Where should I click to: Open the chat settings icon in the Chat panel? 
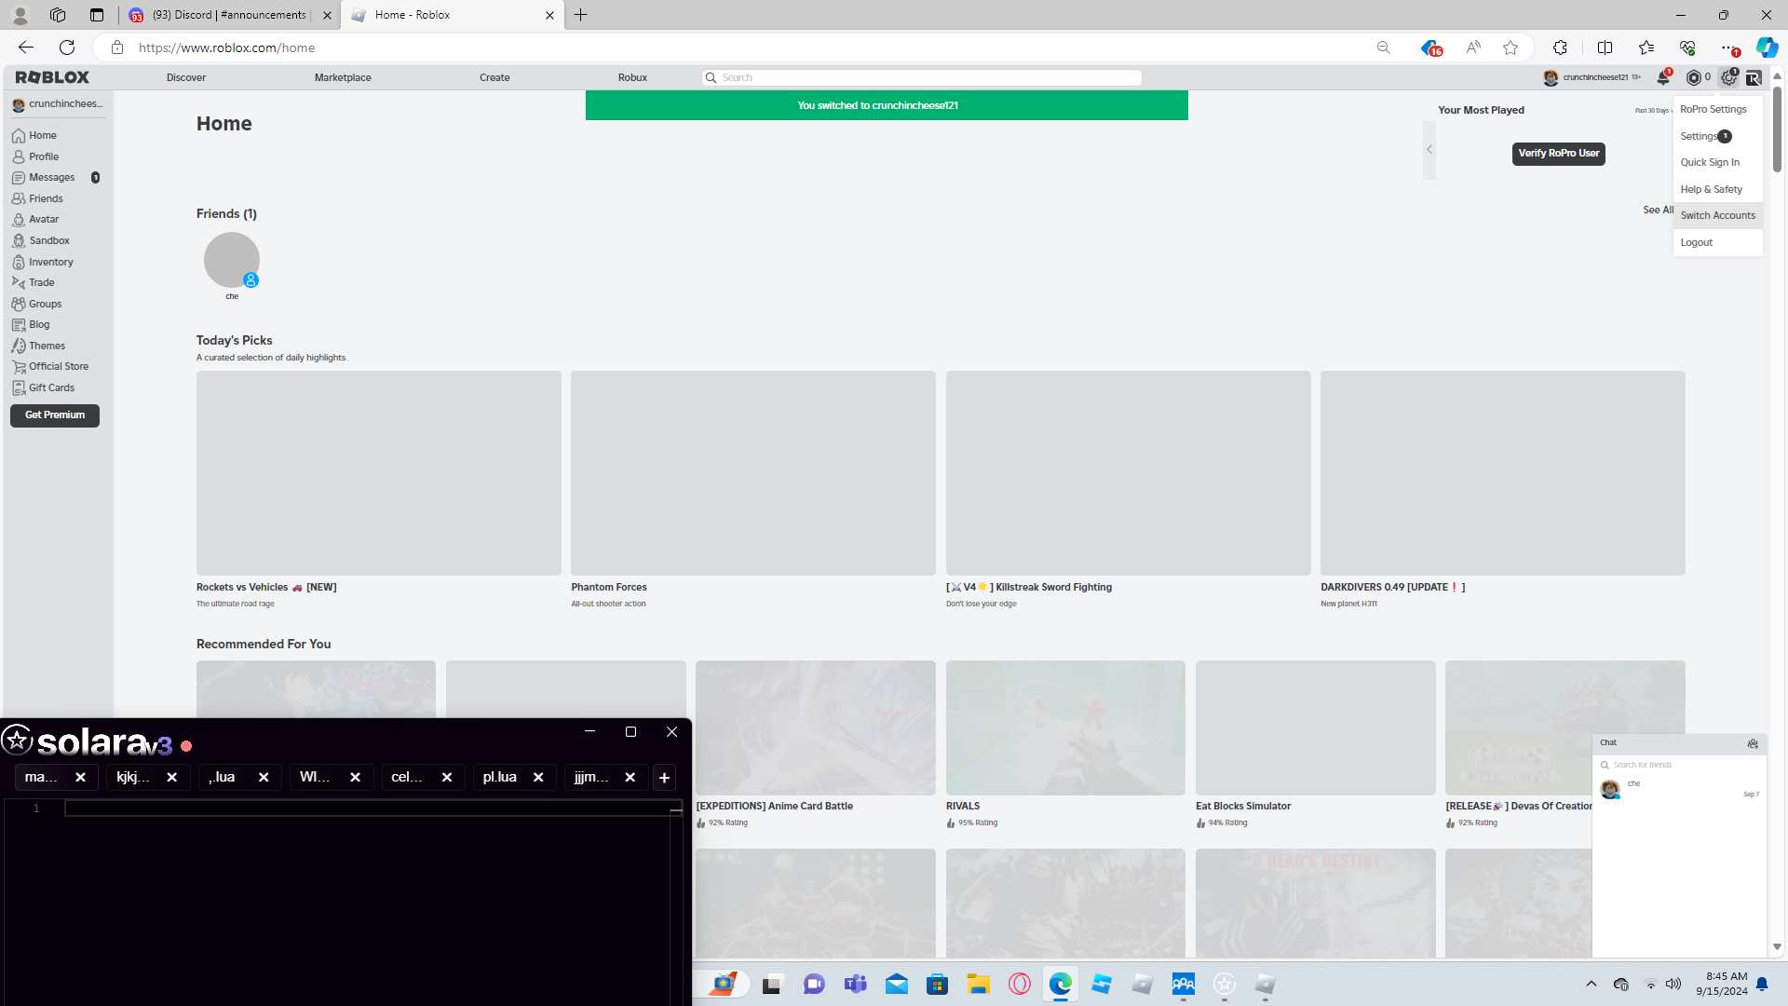(x=1753, y=743)
